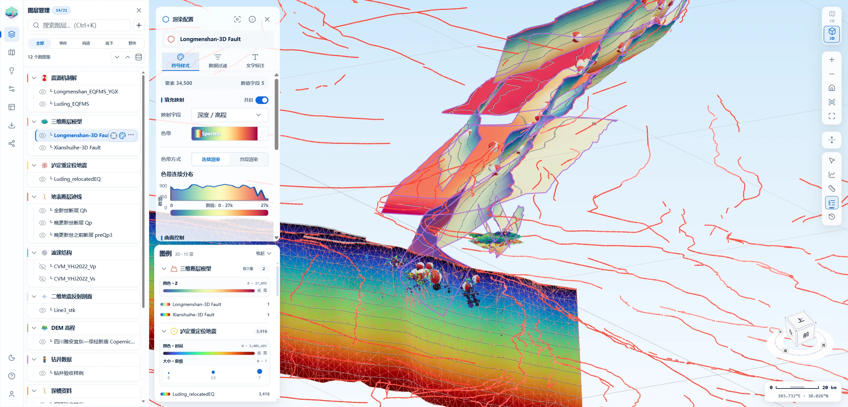Zoom out with the minus icon
This screenshot has height=407, width=848.
832,74
